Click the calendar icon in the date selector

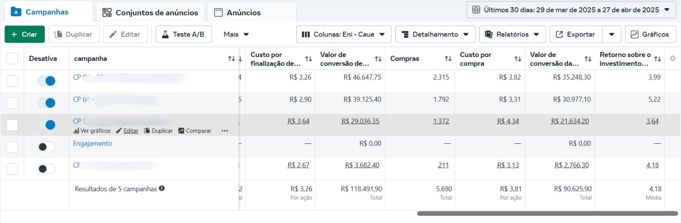point(476,10)
